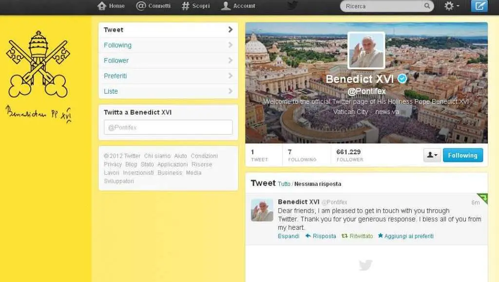
Task: Click the Scopri hashtag icon
Action: point(186,6)
